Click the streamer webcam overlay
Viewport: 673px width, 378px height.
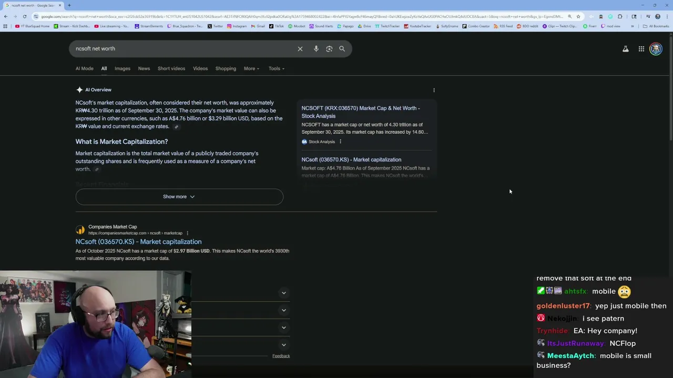point(96,324)
